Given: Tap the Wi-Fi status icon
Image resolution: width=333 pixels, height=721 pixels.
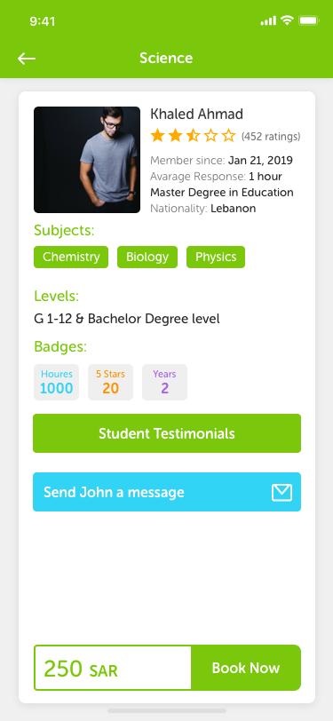Looking at the screenshot, I should click(288, 20).
